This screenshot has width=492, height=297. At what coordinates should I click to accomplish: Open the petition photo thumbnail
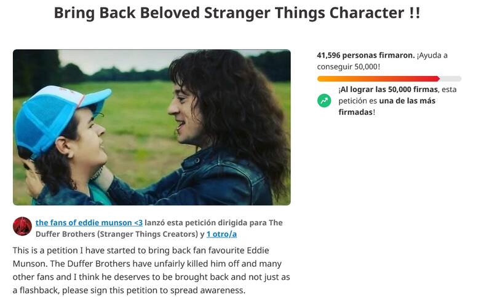click(x=151, y=127)
